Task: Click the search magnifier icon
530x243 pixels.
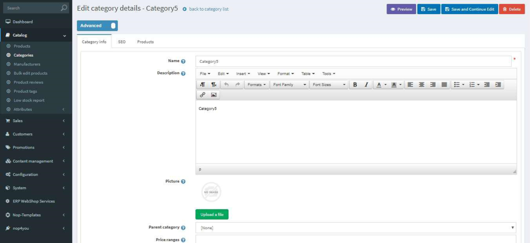Action: pyautogui.click(x=64, y=8)
